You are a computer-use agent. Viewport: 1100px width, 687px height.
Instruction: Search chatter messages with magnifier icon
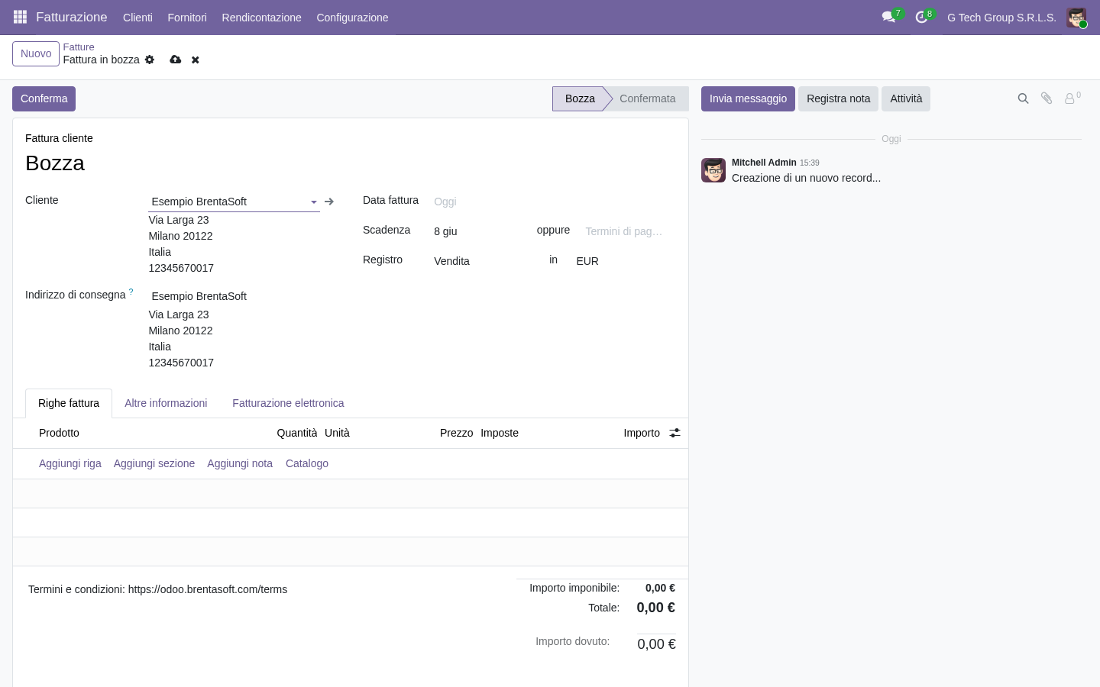1024,98
